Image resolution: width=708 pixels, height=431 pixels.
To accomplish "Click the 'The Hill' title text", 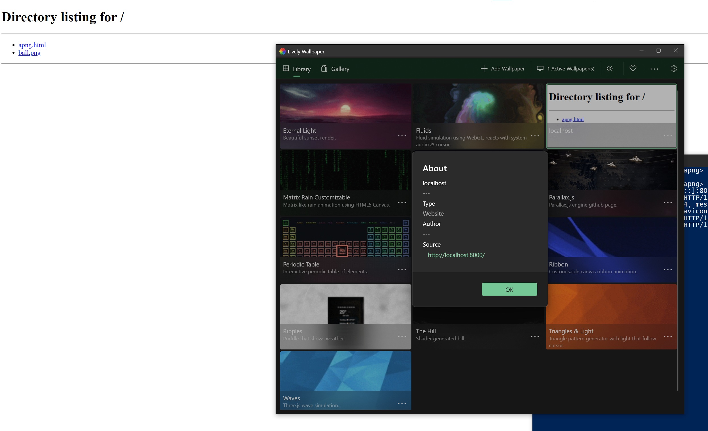I will tap(426, 331).
